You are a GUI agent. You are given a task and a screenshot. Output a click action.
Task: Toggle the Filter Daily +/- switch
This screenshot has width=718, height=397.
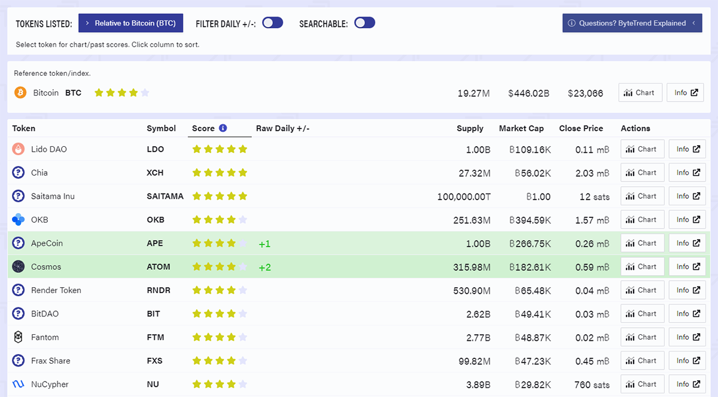coord(272,23)
